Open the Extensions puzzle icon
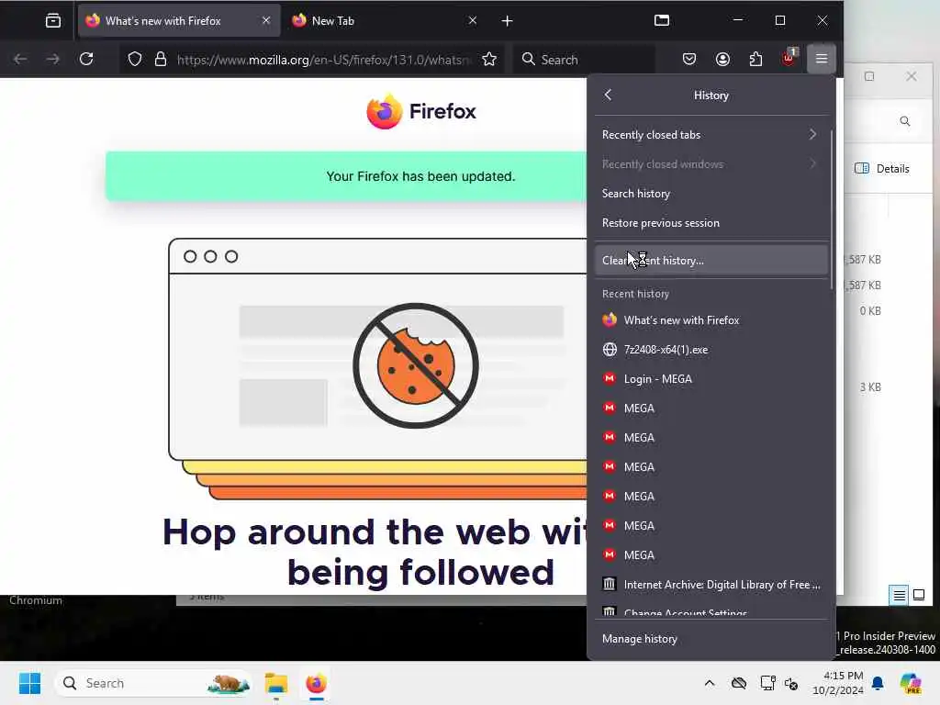Image resolution: width=940 pixels, height=705 pixels. click(755, 59)
